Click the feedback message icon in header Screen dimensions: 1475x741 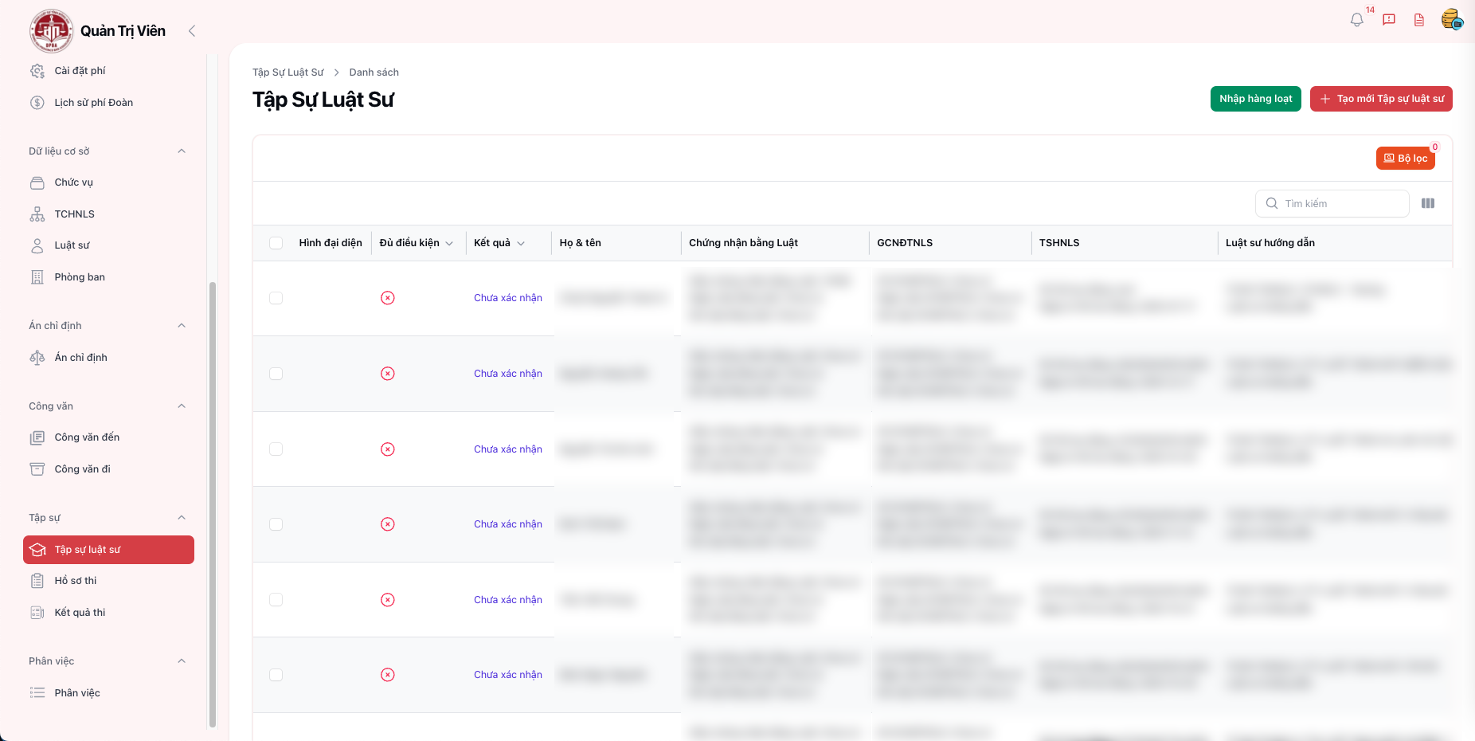click(1389, 20)
